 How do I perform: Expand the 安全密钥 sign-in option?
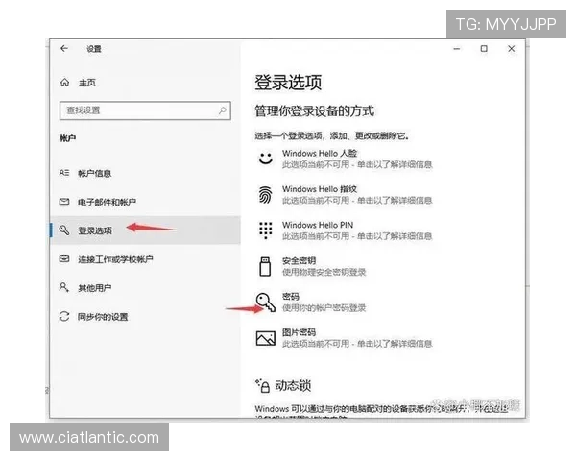[x=311, y=267]
